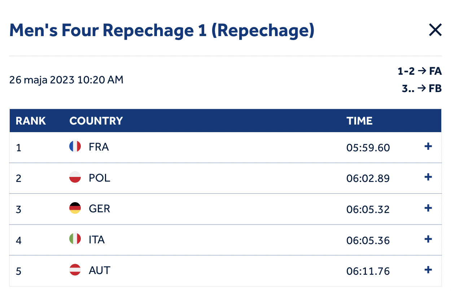Expand the POL row details
This screenshot has width=451, height=291.
[428, 177]
